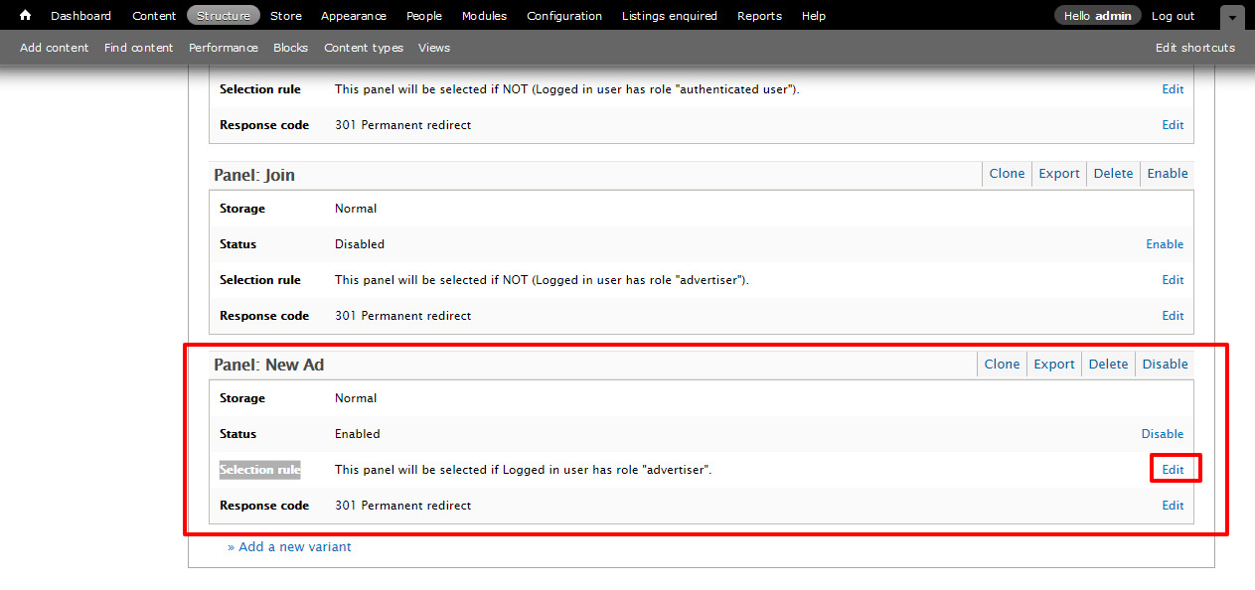1255x590 pixels.
Task: Delete the New Ad panel
Action: (1108, 365)
